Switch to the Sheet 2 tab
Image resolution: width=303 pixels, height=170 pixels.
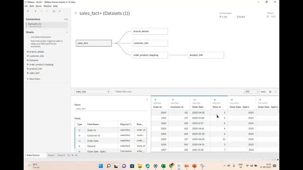(x=61, y=155)
